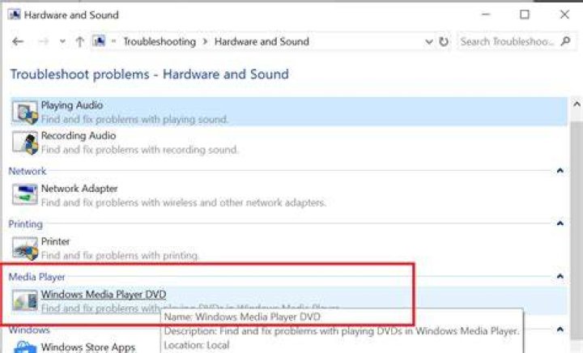The image size is (583, 353).
Task: Click the search magnifier icon
Action: [x=565, y=40]
